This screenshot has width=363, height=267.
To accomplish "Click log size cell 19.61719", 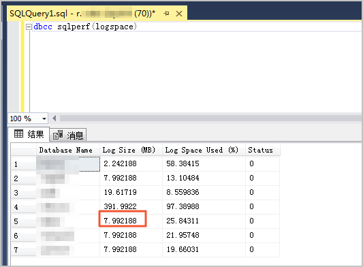I will [131, 193].
